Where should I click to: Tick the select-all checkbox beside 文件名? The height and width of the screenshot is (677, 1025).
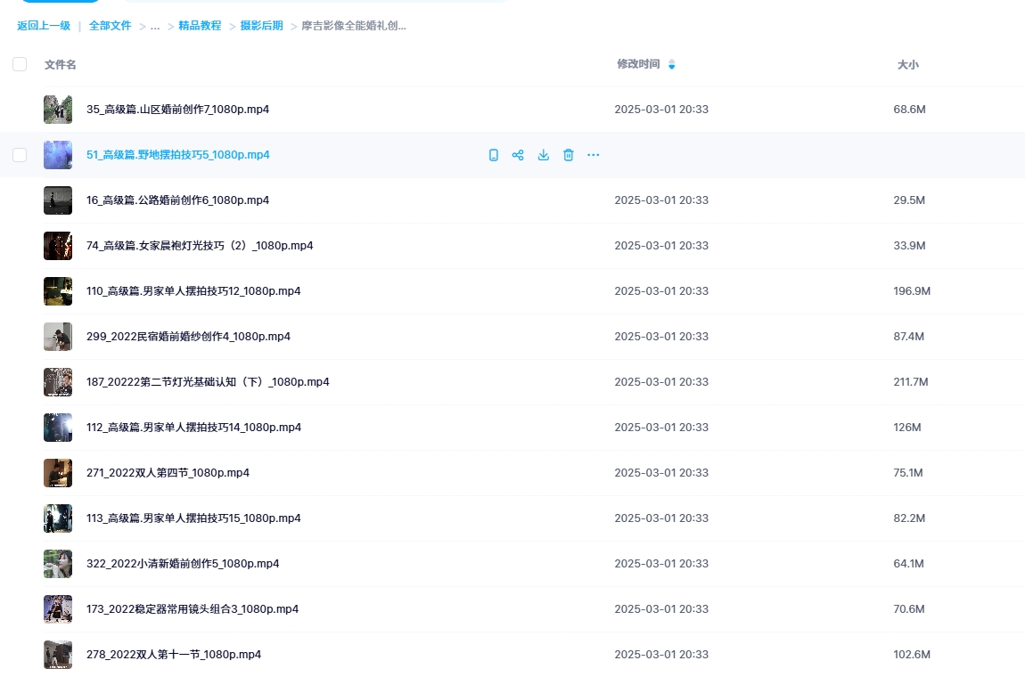[20, 64]
